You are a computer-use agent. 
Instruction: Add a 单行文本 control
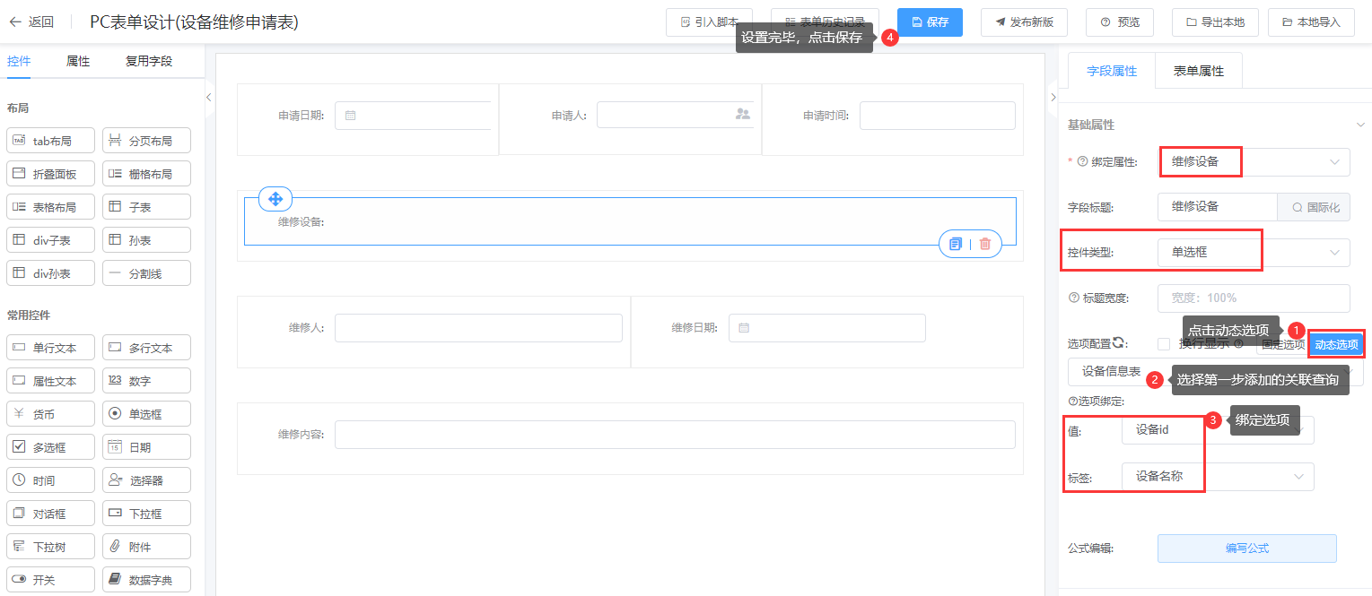pos(50,348)
